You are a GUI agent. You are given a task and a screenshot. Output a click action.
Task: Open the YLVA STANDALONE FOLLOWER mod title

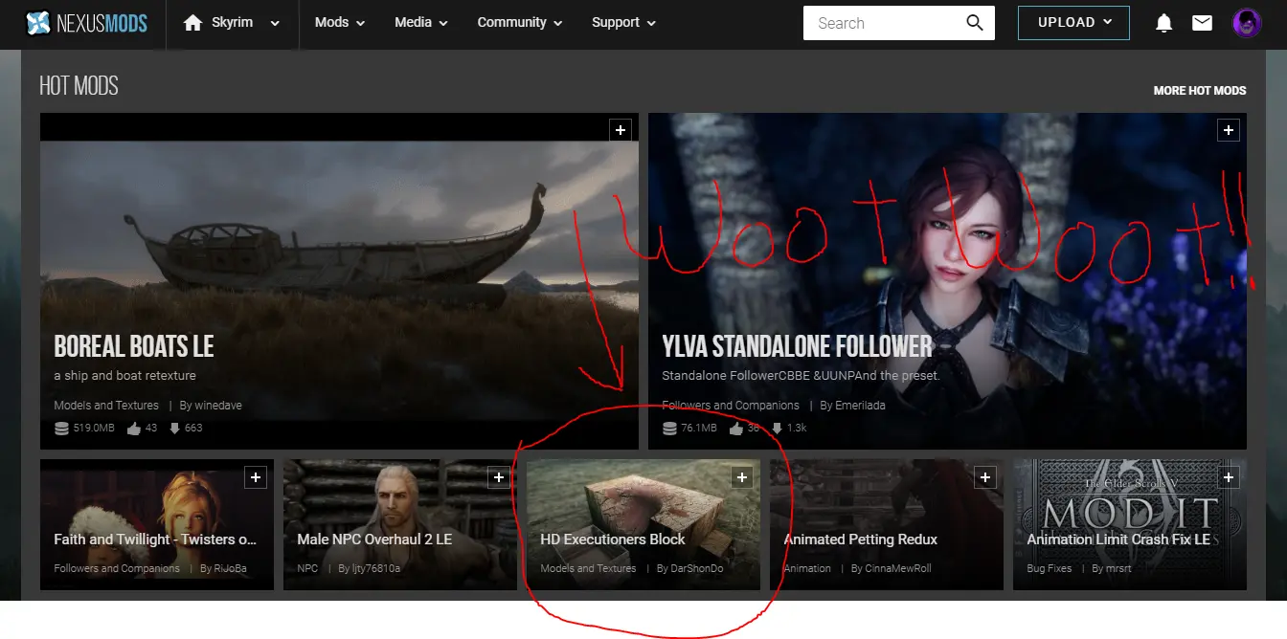tap(797, 346)
